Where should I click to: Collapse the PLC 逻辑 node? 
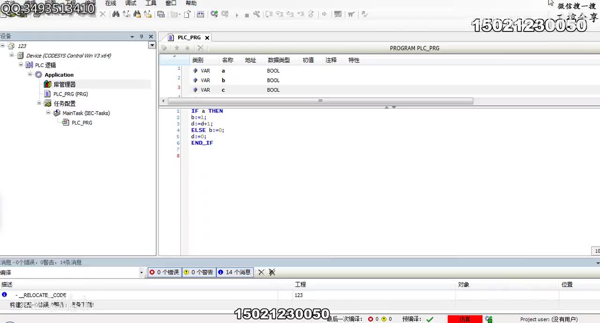pos(21,65)
